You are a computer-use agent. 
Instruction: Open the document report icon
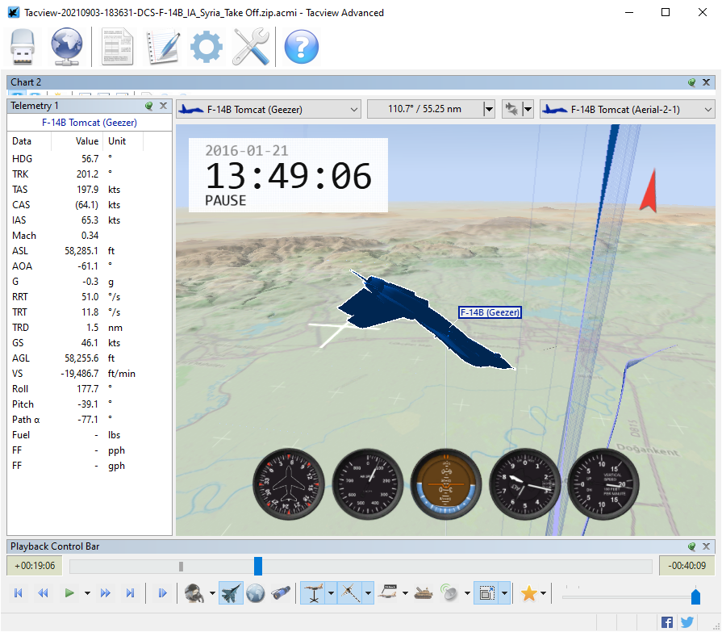pos(117,47)
